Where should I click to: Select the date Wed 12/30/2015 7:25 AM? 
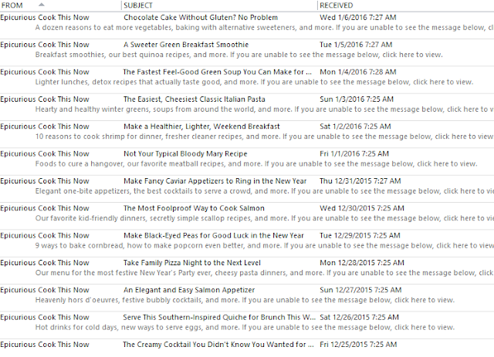362,208
